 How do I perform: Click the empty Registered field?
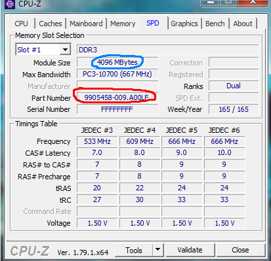[234, 74]
